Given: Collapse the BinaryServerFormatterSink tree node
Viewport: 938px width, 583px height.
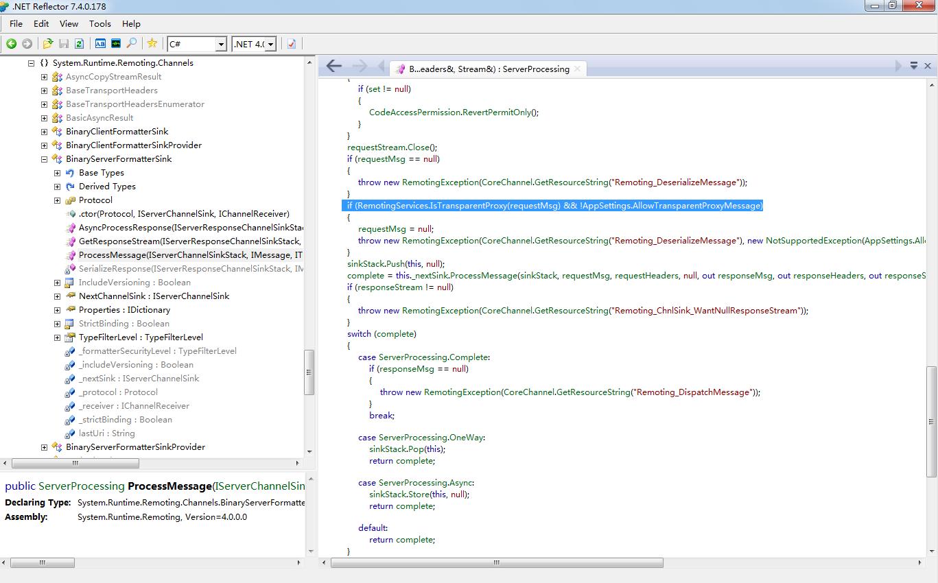Looking at the screenshot, I should click(x=44, y=159).
